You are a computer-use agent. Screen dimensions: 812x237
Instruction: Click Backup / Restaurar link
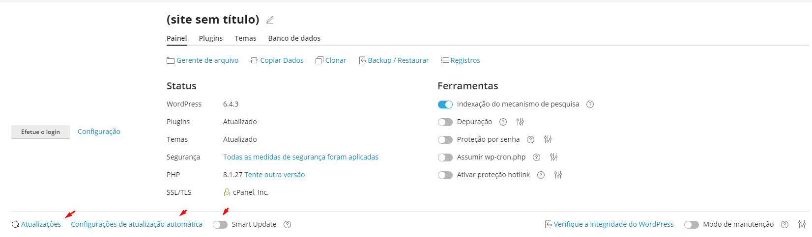point(398,60)
